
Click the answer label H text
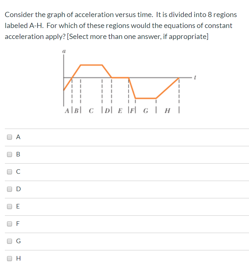(x=18, y=258)
